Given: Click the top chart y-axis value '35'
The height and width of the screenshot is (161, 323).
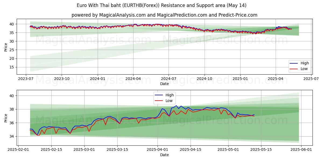Looking at the screenshot, I should pyautogui.click(x=12, y=33).
